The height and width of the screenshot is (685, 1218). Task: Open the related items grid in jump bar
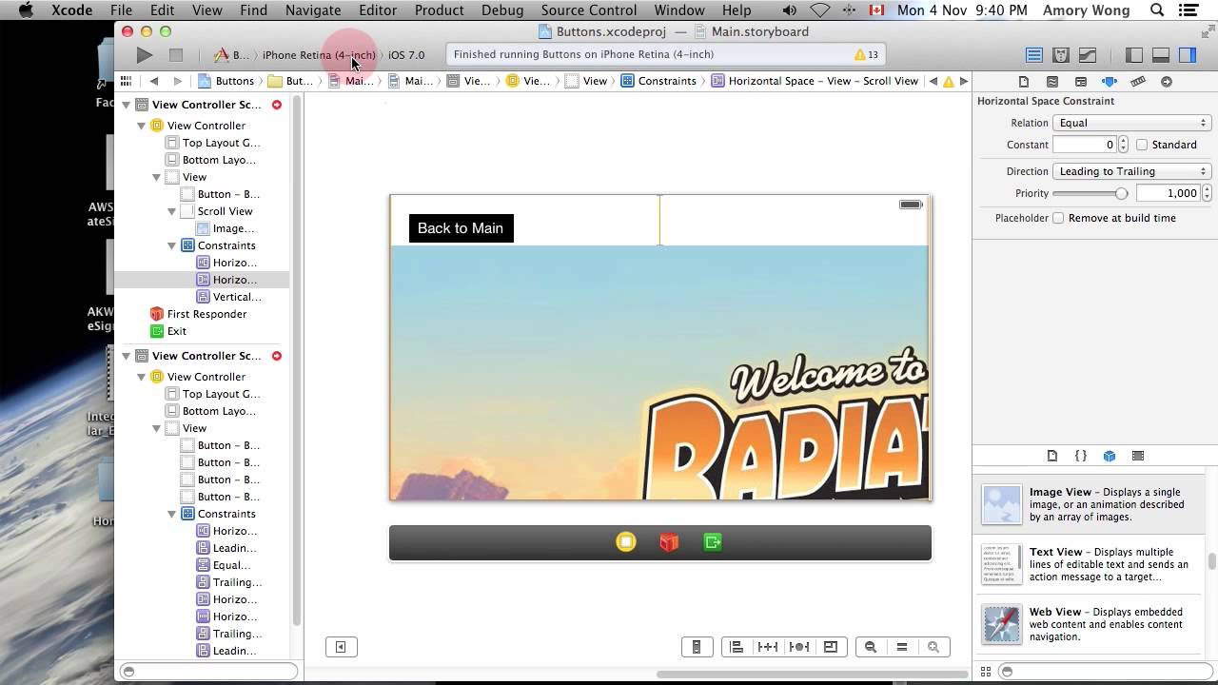pos(126,81)
